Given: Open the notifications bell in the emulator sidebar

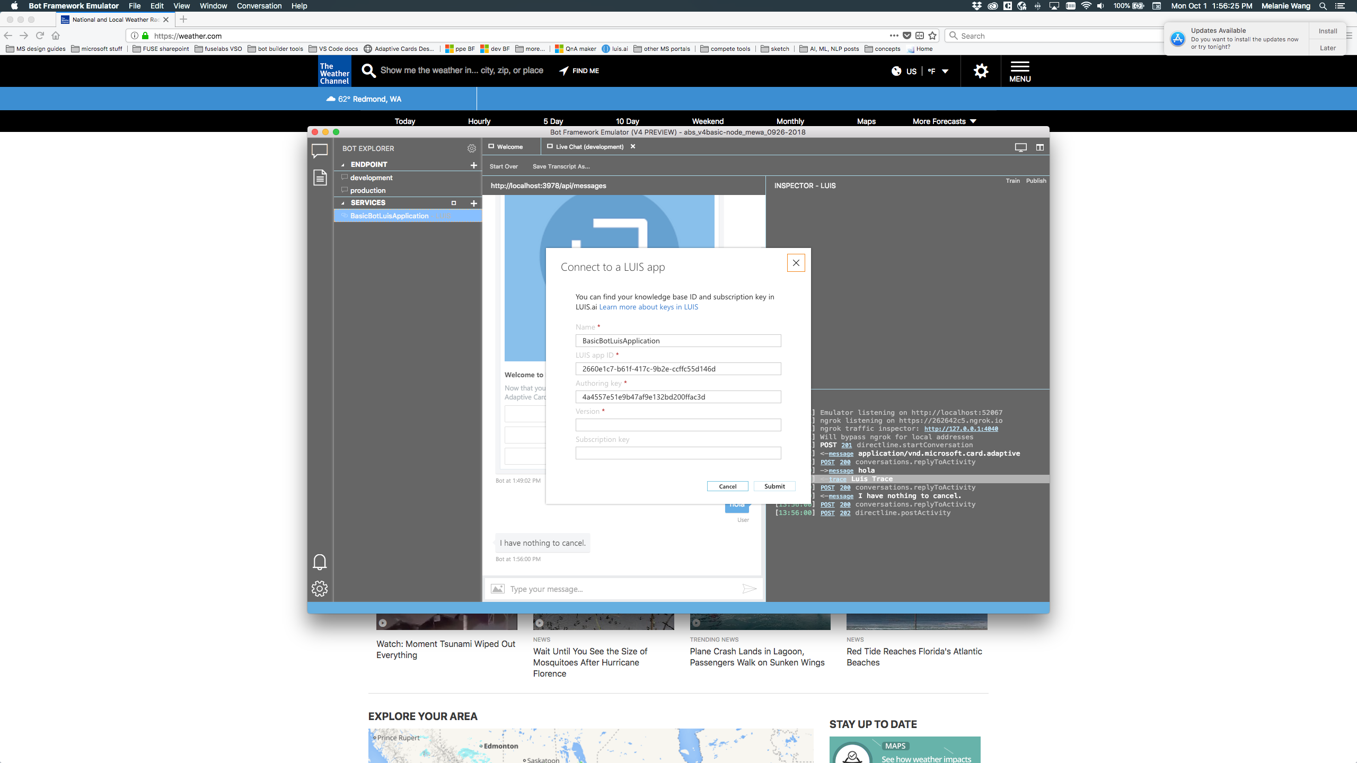Looking at the screenshot, I should tap(320, 562).
